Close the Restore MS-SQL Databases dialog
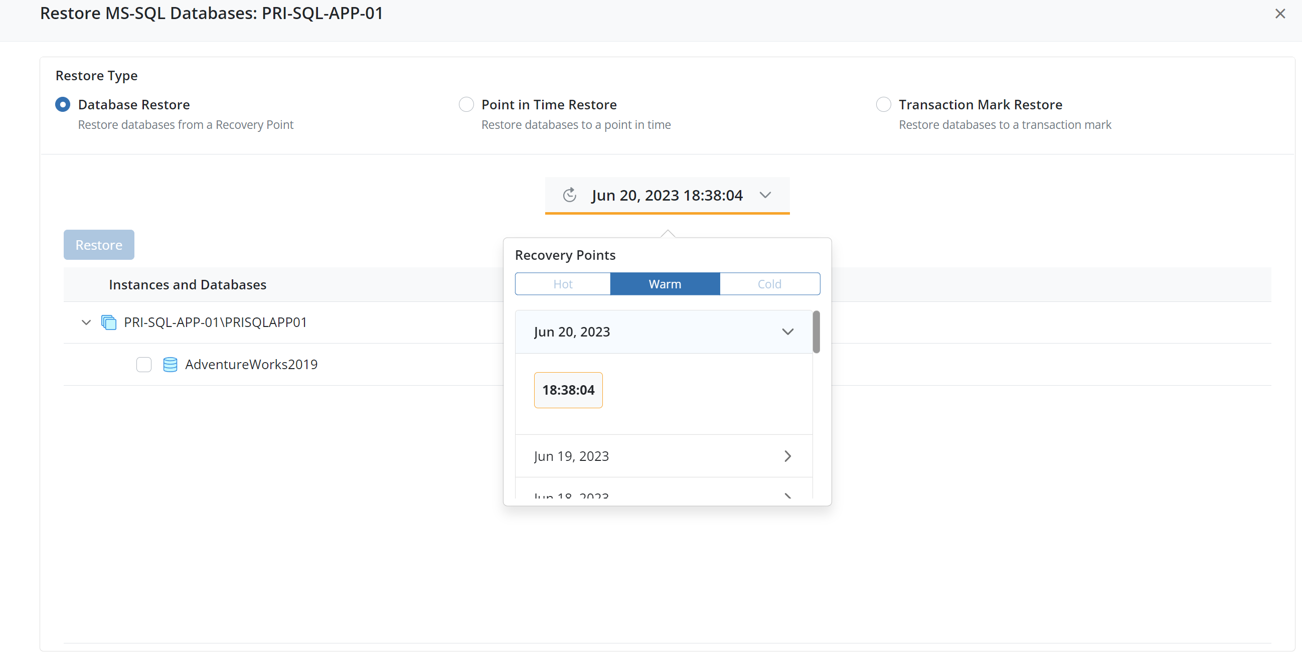 [1280, 14]
